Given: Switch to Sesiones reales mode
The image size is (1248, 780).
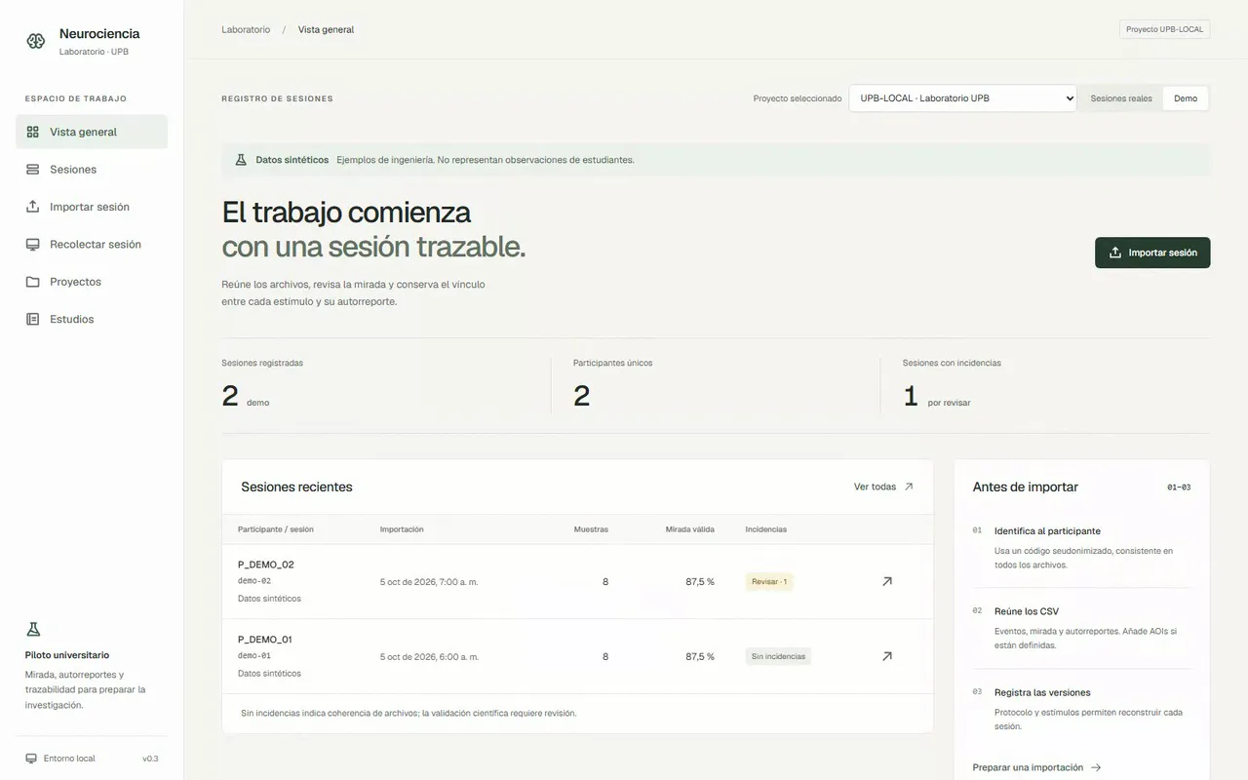Looking at the screenshot, I should pos(1121,98).
